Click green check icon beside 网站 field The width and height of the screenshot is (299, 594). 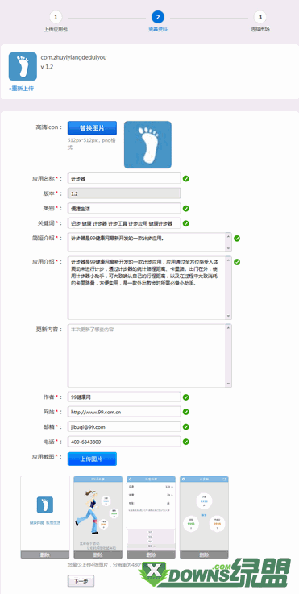coord(186,412)
